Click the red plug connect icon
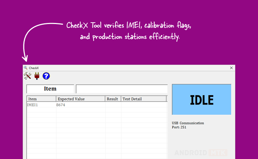Viewport: 258px width, 159px height. (37, 76)
